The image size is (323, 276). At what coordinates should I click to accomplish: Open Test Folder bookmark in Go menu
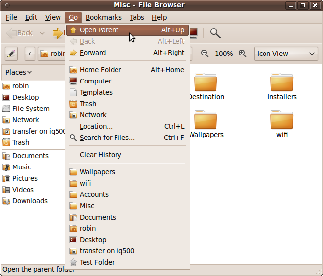coord(127,262)
